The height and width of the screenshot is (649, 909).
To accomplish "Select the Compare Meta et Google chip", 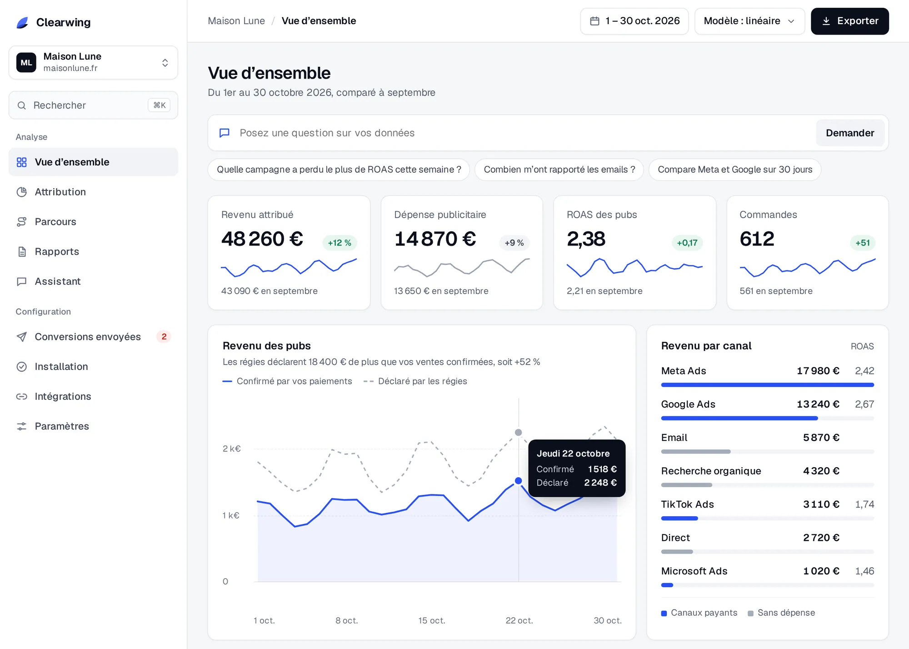I will coord(735,170).
